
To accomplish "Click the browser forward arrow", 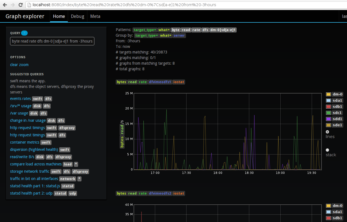I will 13,5.
